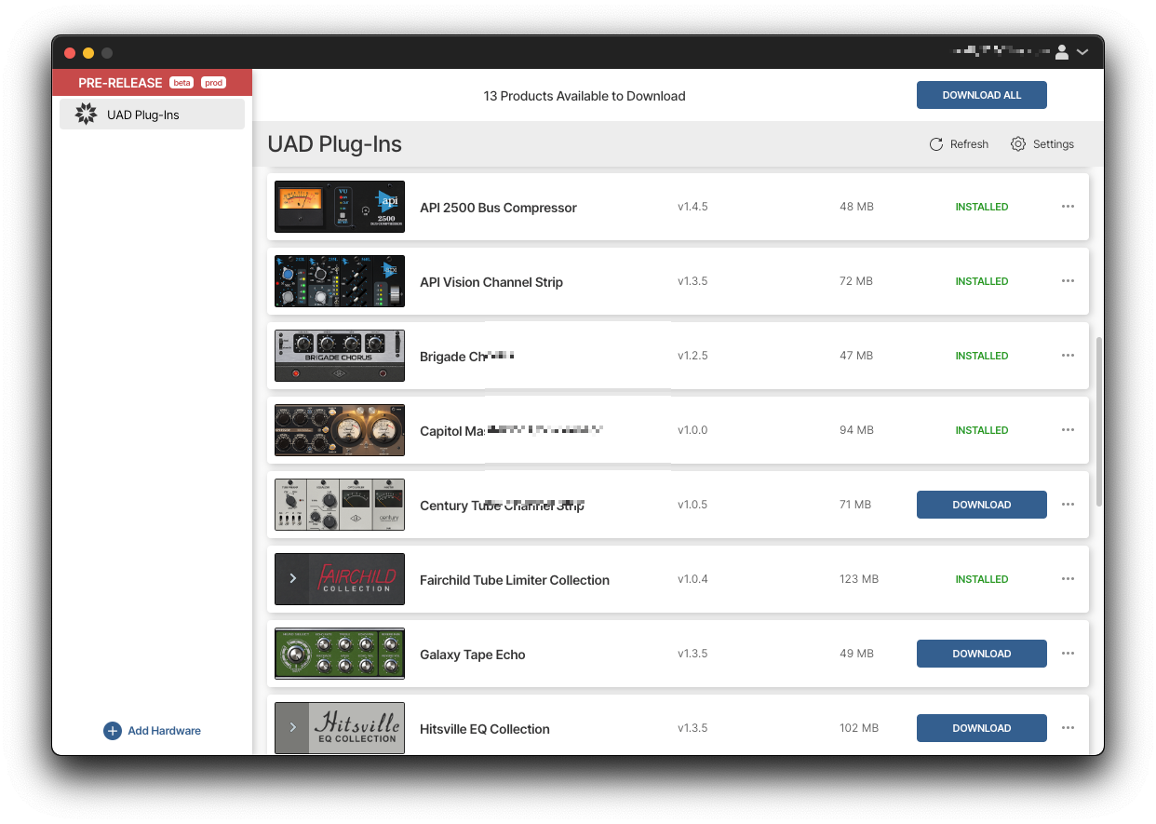Click INSTALLED status for API 2500 Bus Compressor

[982, 207]
